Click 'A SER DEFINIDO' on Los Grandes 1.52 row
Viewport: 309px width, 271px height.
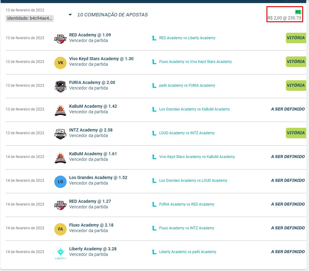point(288,181)
